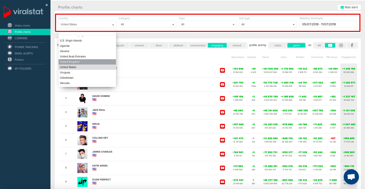Open JAKE PAUL profile name
365x189 pixels.
[x=99, y=110]
